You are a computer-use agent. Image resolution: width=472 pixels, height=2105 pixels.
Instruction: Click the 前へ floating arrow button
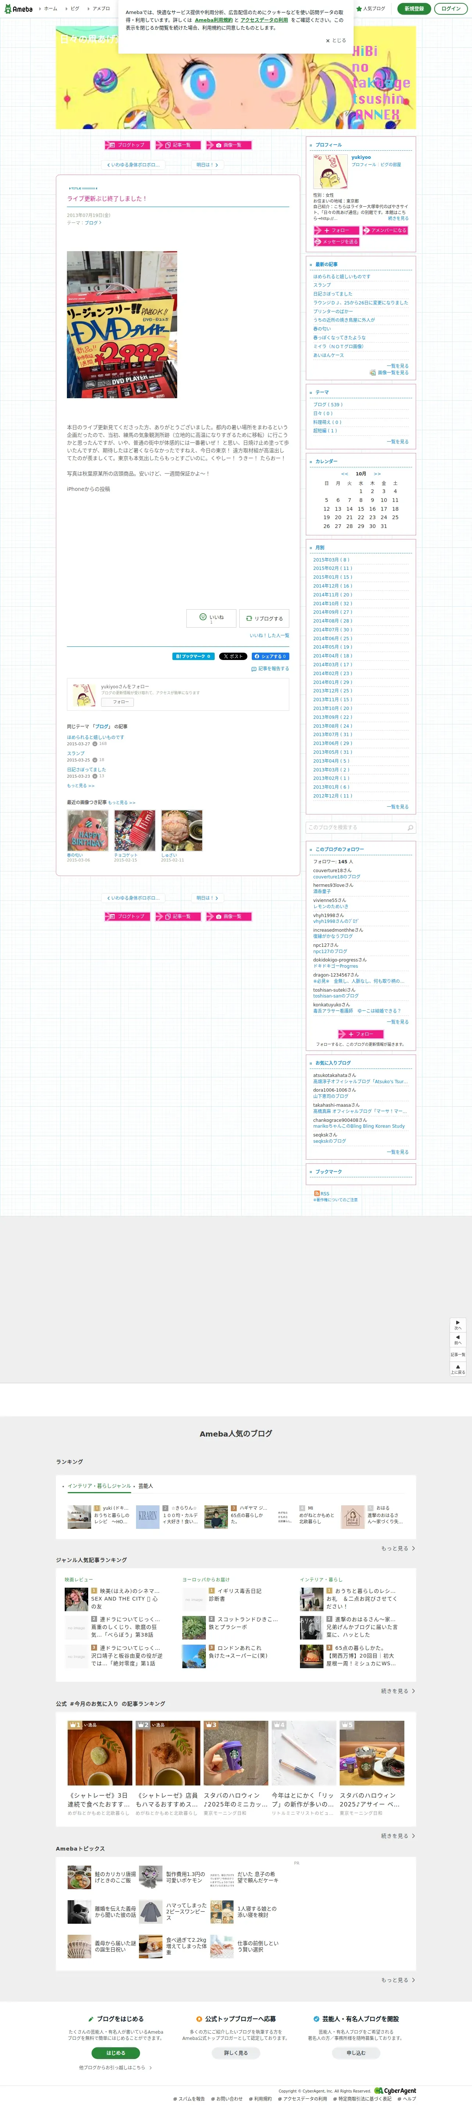click(458, 1339)
